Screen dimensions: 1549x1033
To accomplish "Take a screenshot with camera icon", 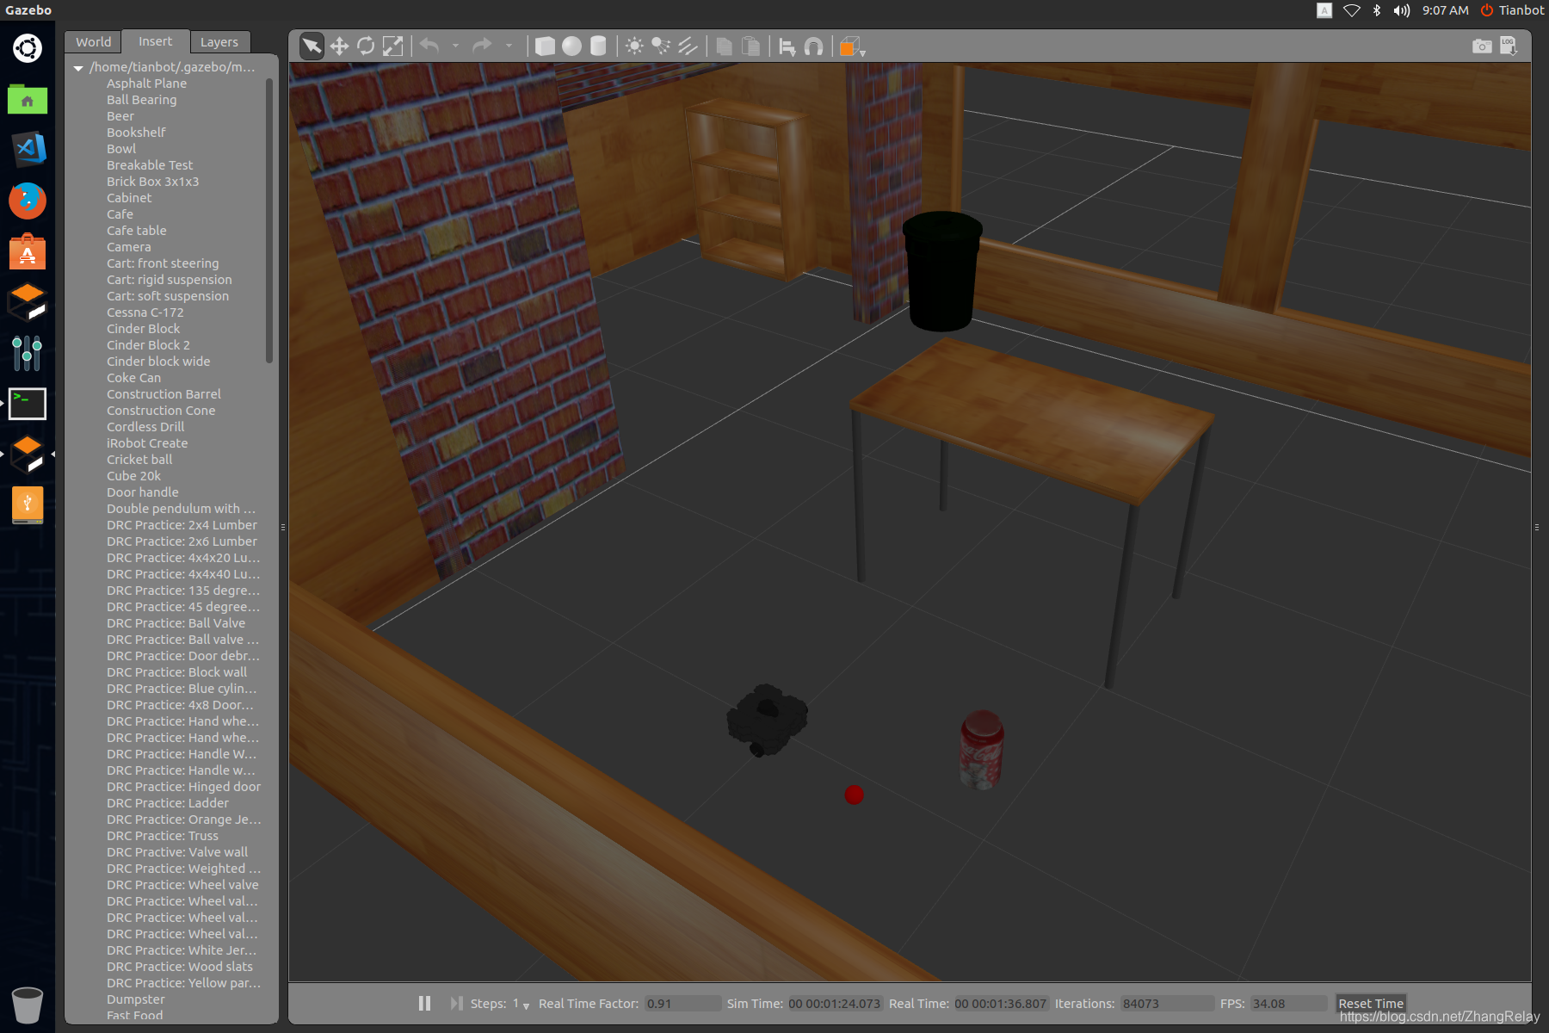I will tap(1482, 46).
